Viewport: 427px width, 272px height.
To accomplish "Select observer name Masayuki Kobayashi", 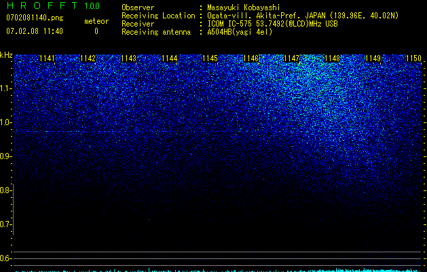I will coord(244,7).
